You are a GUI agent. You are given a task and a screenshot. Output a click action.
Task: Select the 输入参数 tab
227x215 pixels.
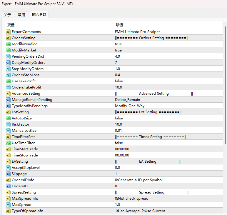click(x=39, y=14)
